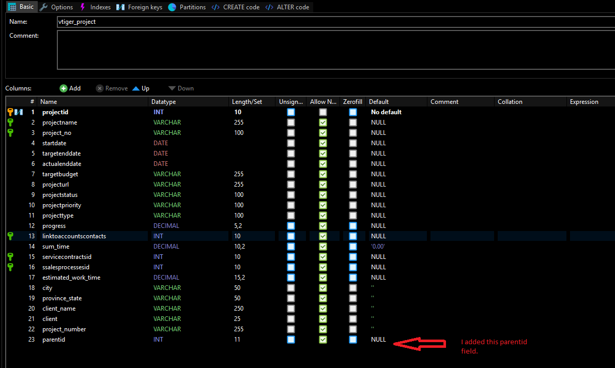Click the green key icon of ssalesprocessesid
Viewport: 615px width, 368px height.
[10, 267]
